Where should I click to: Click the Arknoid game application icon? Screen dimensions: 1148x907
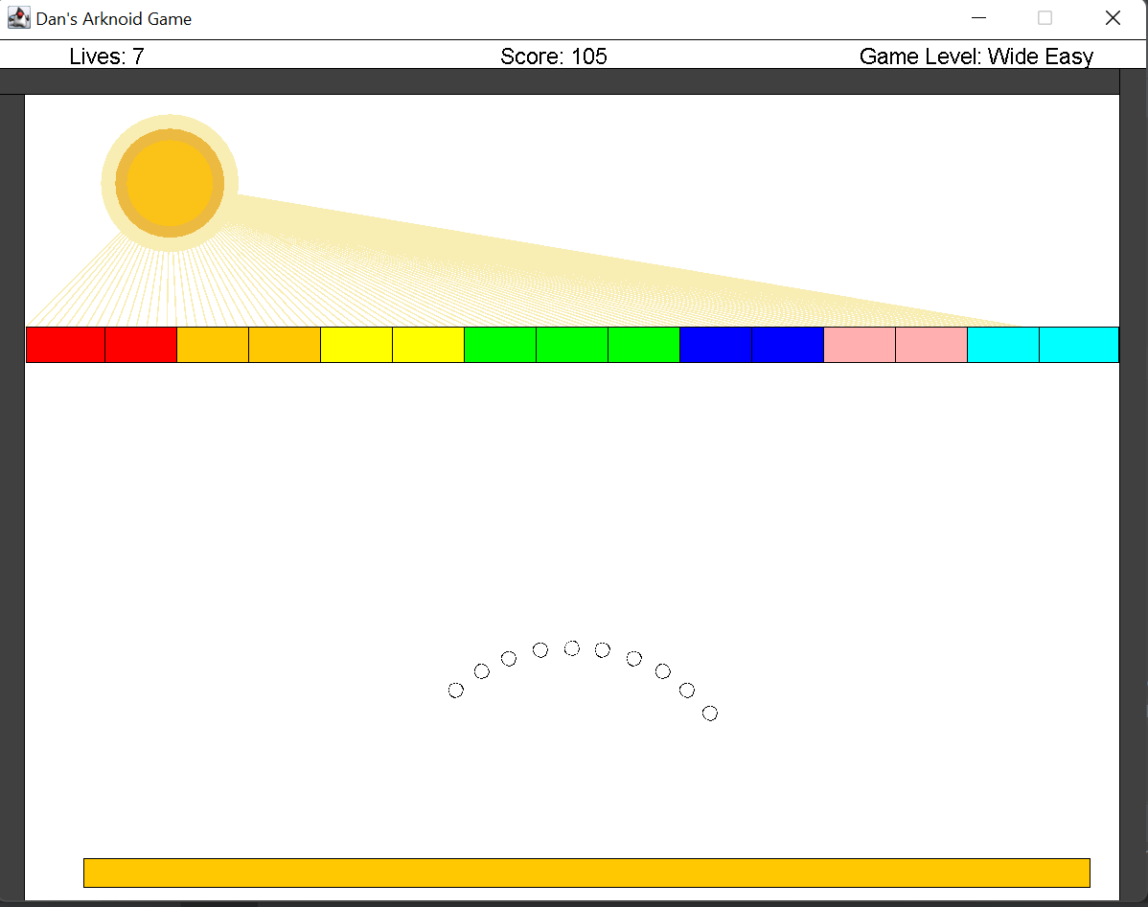19,17
